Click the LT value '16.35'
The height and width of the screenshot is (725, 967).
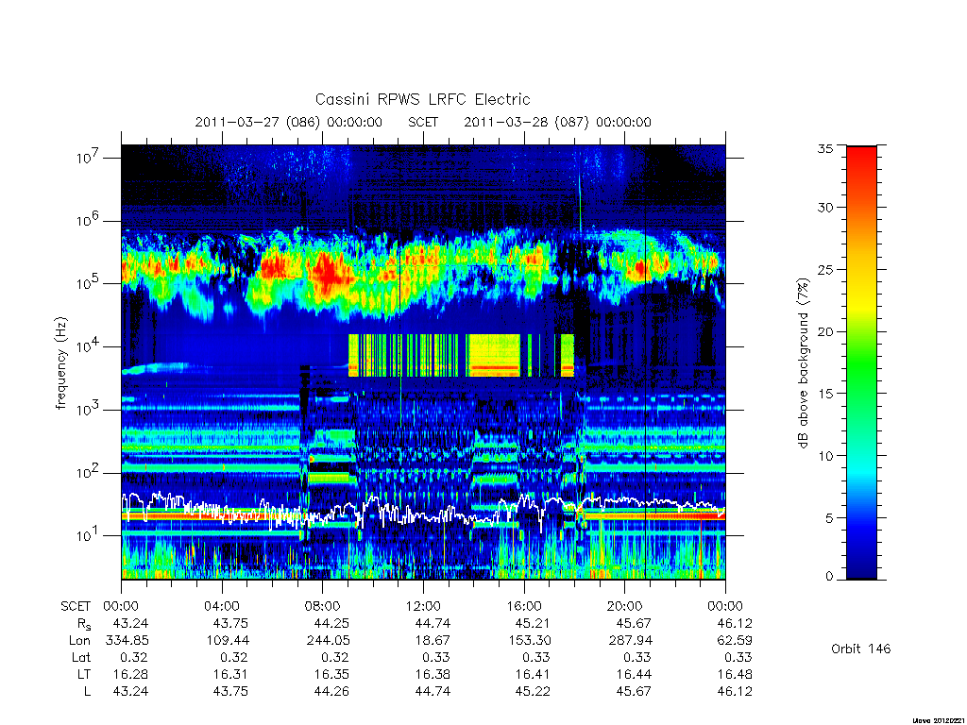pos(331,674)
